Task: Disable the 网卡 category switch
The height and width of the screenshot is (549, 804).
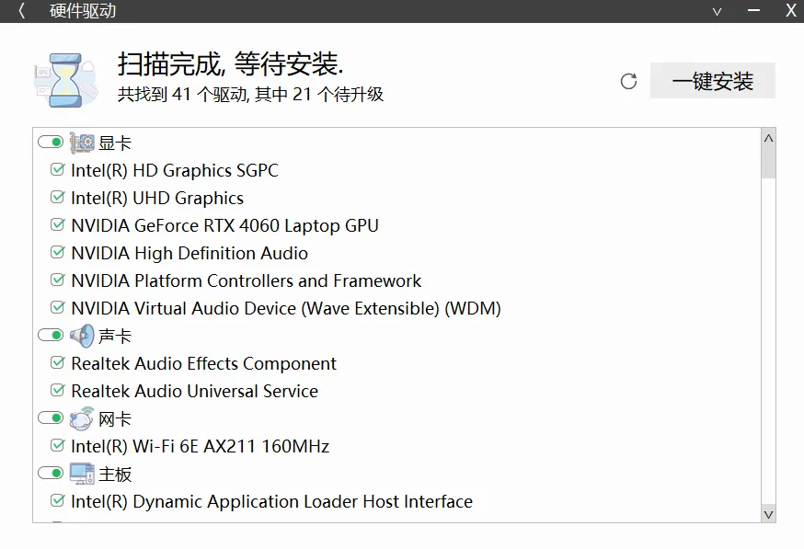Action: [51, 418]
